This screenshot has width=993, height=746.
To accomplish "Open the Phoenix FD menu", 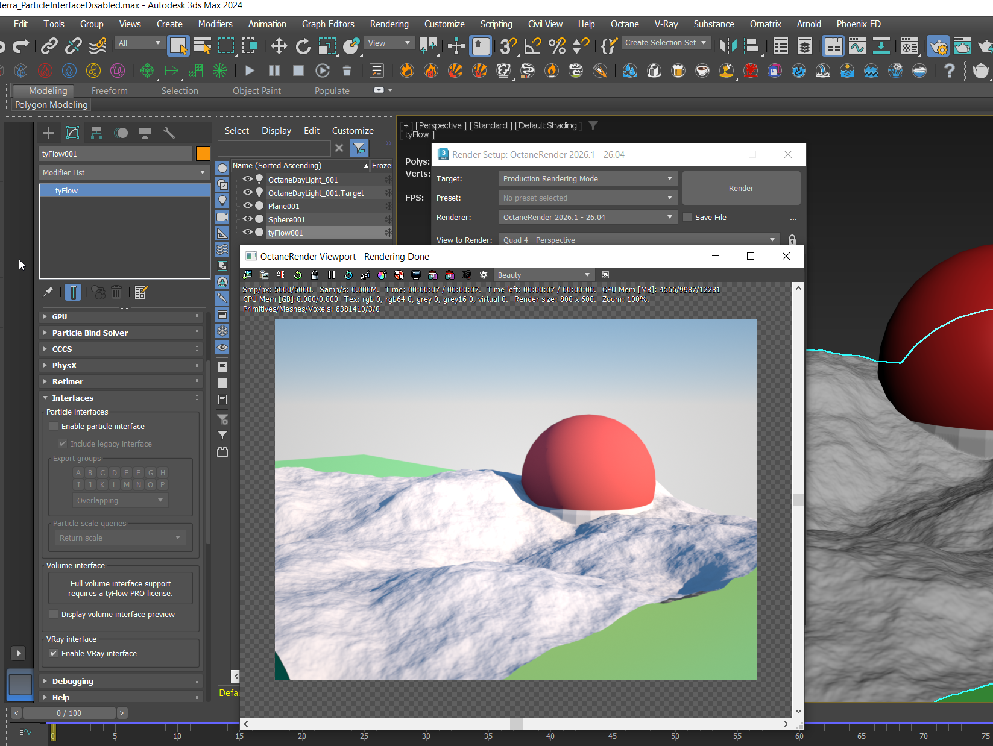I will tap(859, 24).
